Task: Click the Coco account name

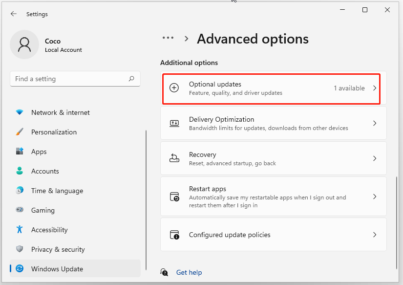Action: pyautogui.click(x=53, y=41)
